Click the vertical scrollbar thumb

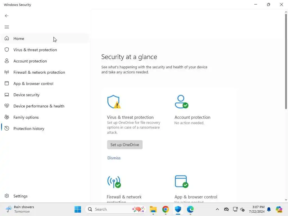[x=286, y=61]
